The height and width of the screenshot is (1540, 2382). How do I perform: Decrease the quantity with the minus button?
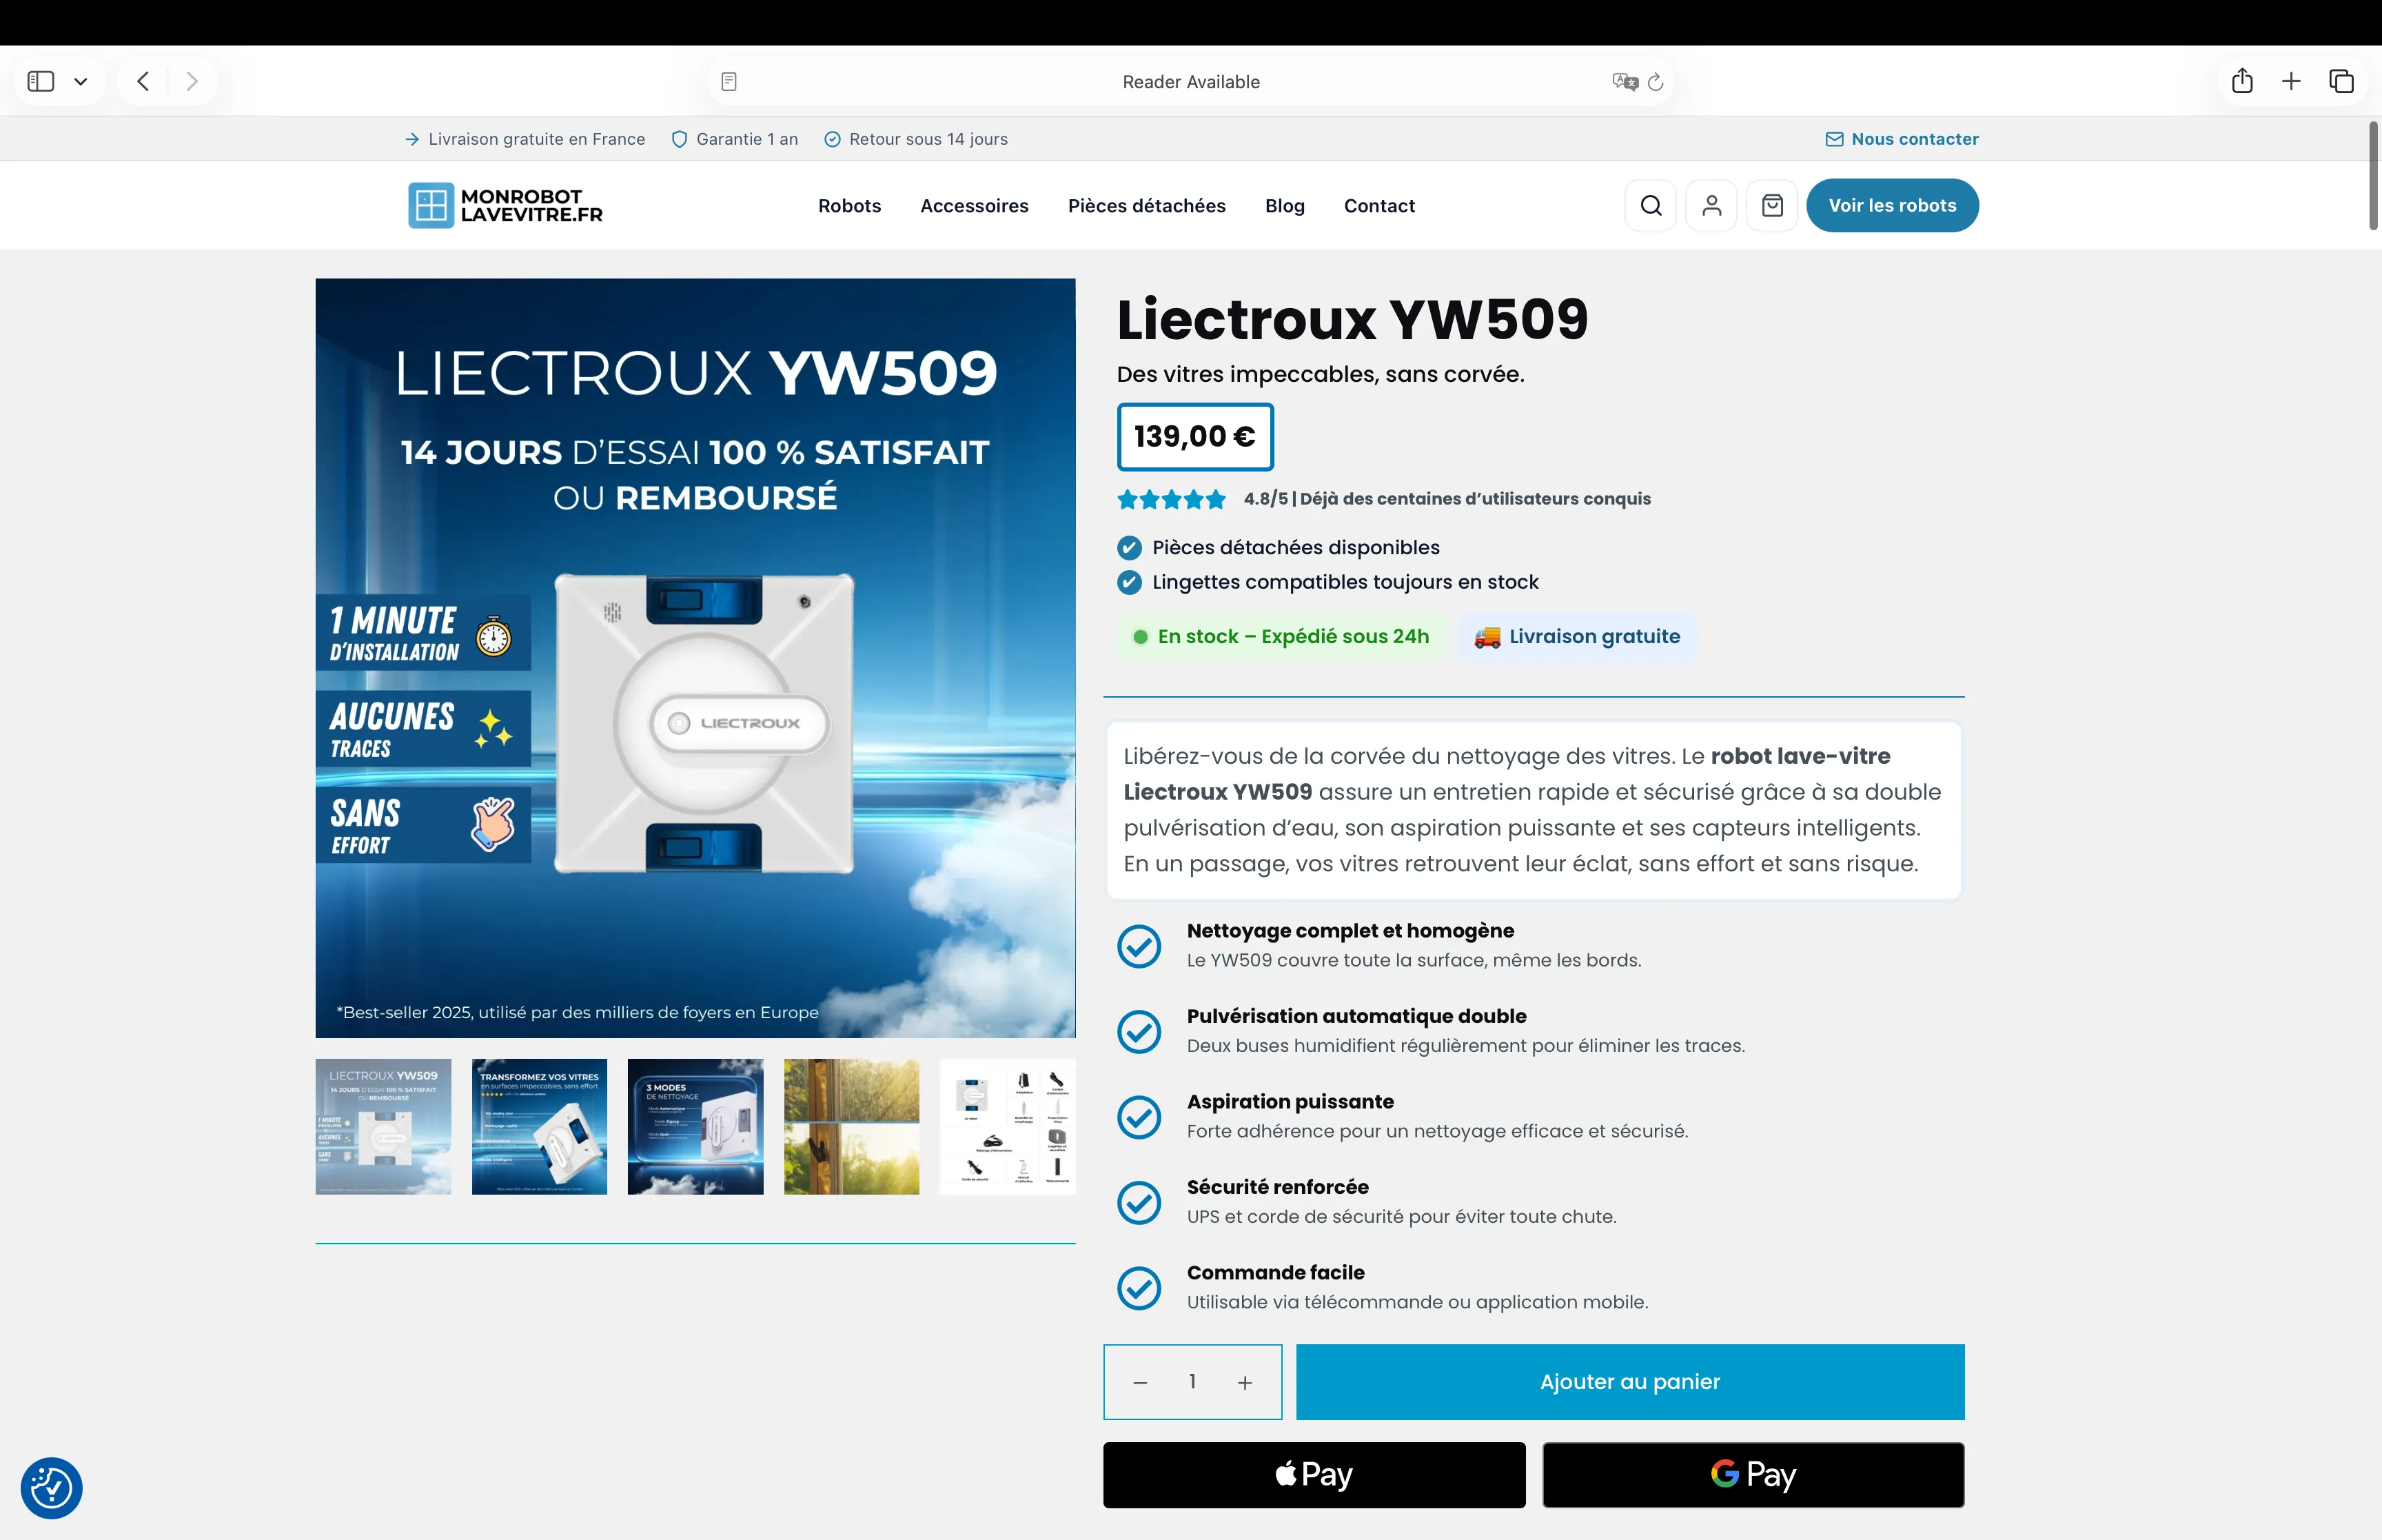click(1139, 1382)
